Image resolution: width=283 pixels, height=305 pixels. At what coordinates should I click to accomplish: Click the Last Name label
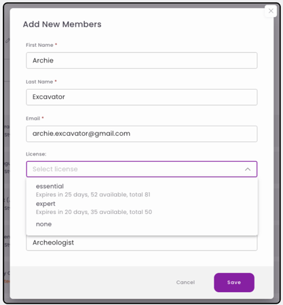coord(39,82)
